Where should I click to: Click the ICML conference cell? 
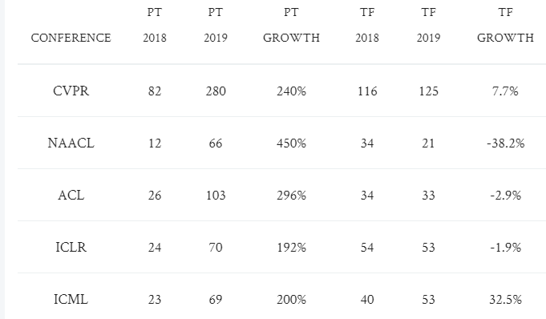[71, 300]
